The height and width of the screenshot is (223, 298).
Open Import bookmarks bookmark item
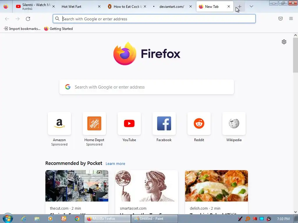[22, 29]
